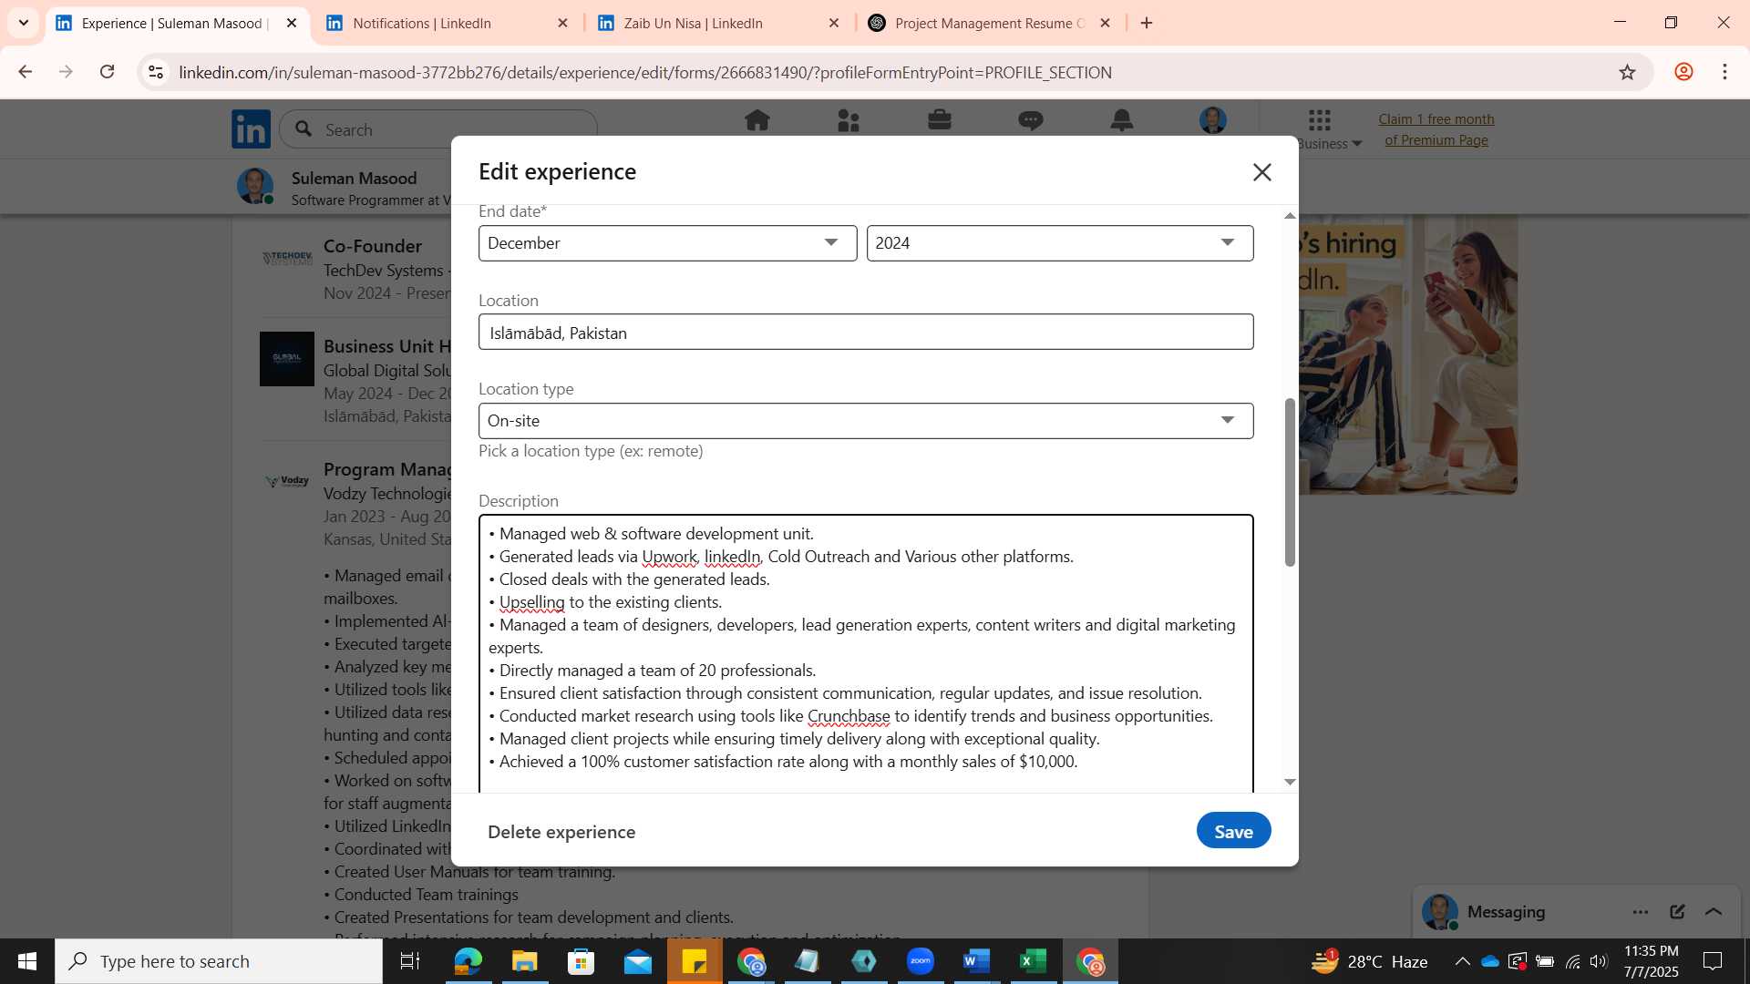
Task: Open LinkedIn home icon in navbar
Action: click(757, 120)
